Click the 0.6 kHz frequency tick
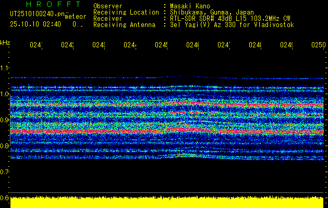The width and height of the screenshot is (328, 208). [x=5, y=198]
